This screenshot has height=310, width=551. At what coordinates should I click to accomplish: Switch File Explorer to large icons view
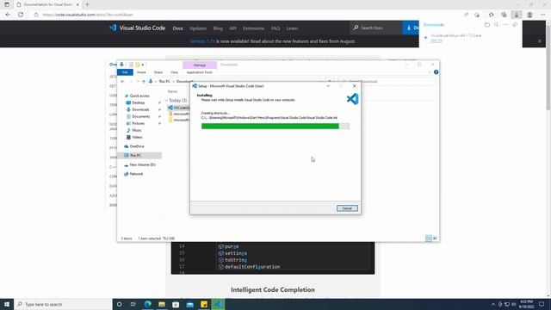click(x=435, y=239)
